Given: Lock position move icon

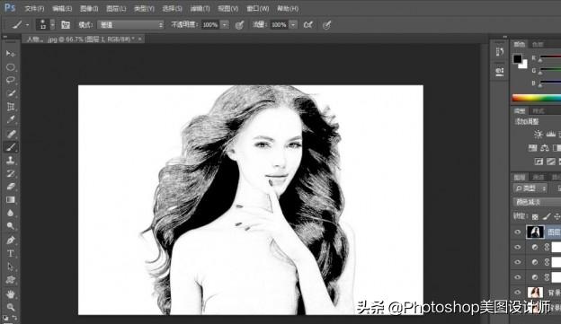Looking at the screenshot, I should [x=557, y=216].
